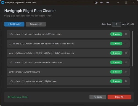Run Auto-detect for sim folders

(x=36, y=24)
